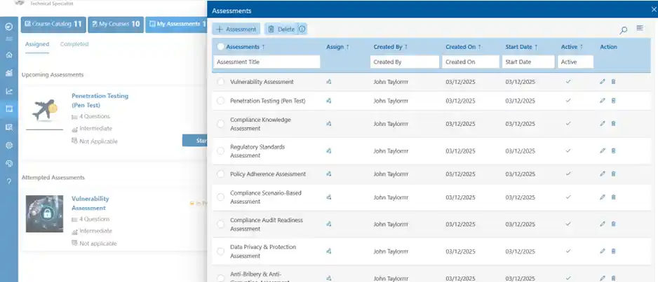Screen dimensions: 658x282
Task: Sort by Created On column arrow
Action: coord(481,47)
